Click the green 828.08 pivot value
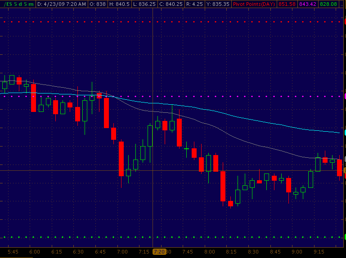Image resolution: width=346 pixels, height=258 pixels. pos(328,4)
